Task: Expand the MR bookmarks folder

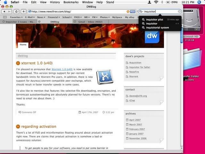Action: [x=87, y=17]
